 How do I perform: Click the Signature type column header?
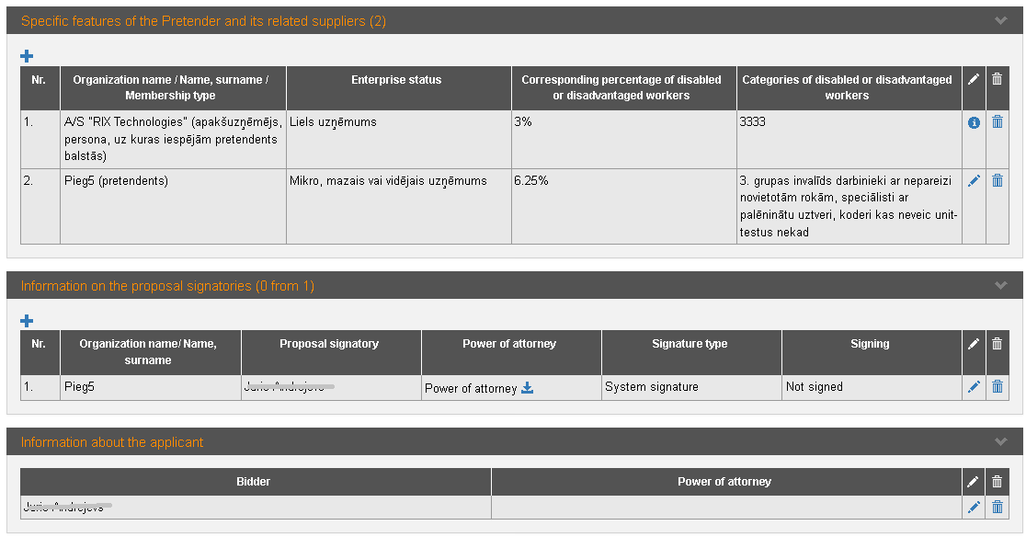pyautogui.click(x=690, y=344)
